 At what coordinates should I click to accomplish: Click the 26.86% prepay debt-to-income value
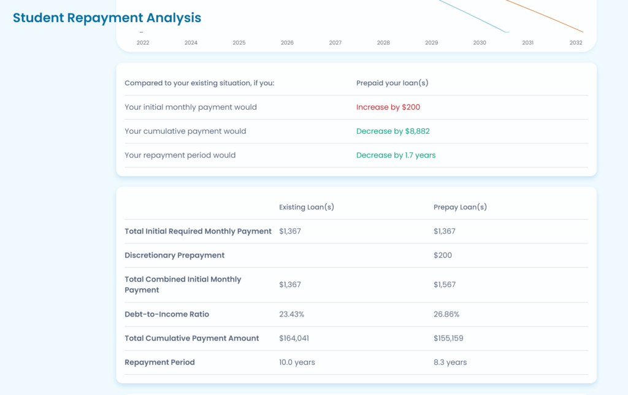446,314
